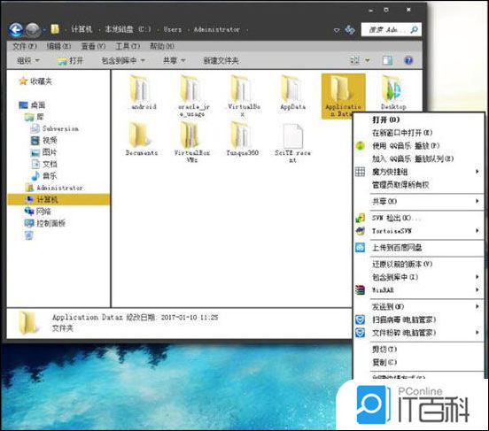This screenshot has height=431, width=489.
Task: Select the Desktop folder in the file pane
Action: point(393,93)
